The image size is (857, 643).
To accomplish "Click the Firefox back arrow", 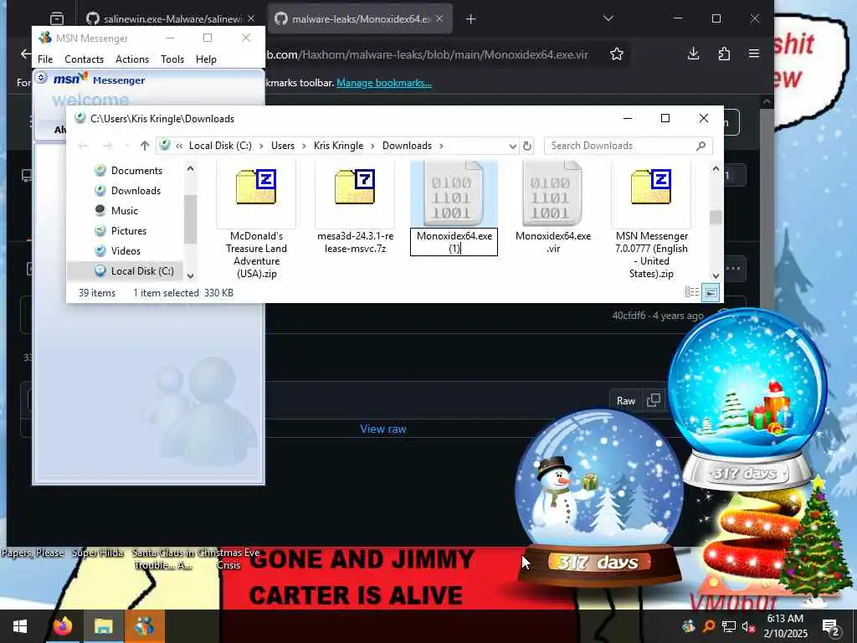I will coord(25,54).
